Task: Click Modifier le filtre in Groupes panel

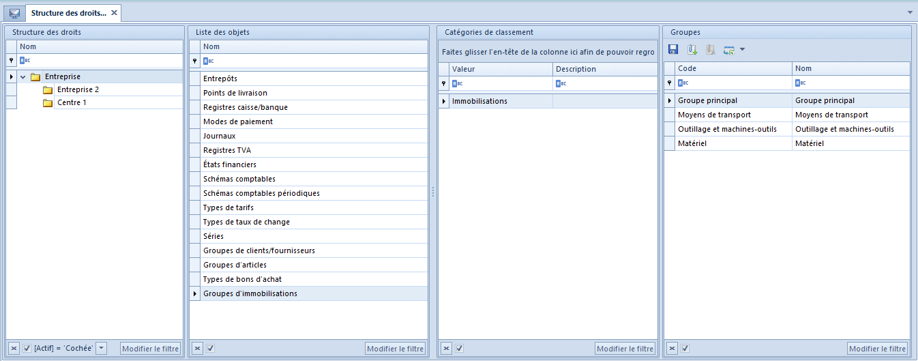Action: 878,349
